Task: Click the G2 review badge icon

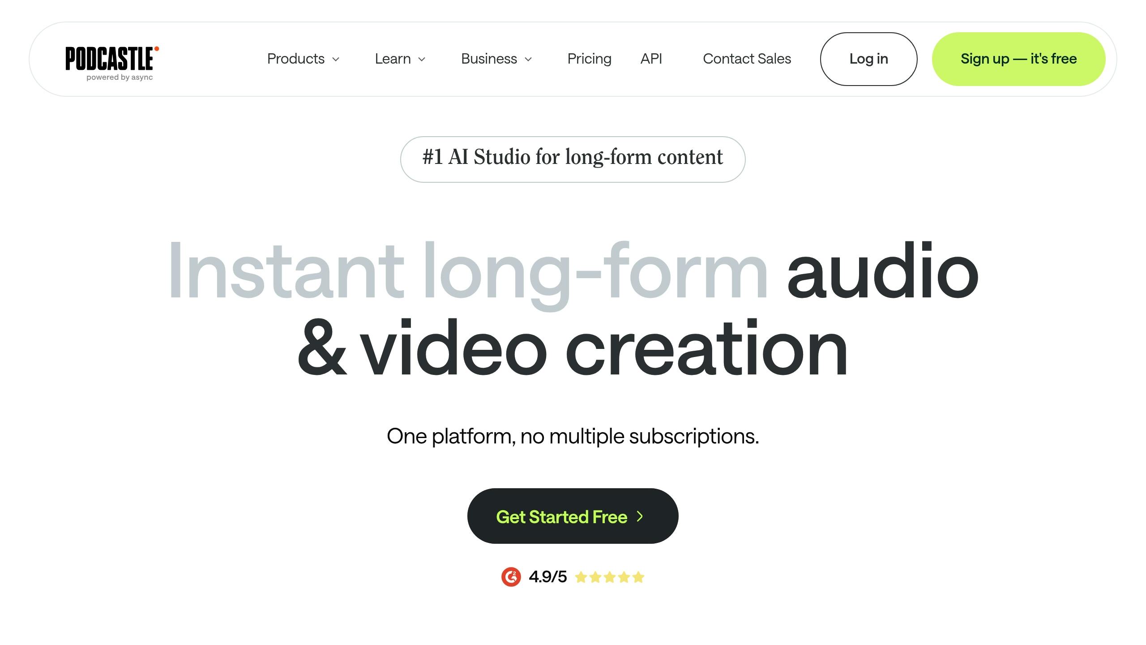Action: pyautogui.click(x=511, y=577)
